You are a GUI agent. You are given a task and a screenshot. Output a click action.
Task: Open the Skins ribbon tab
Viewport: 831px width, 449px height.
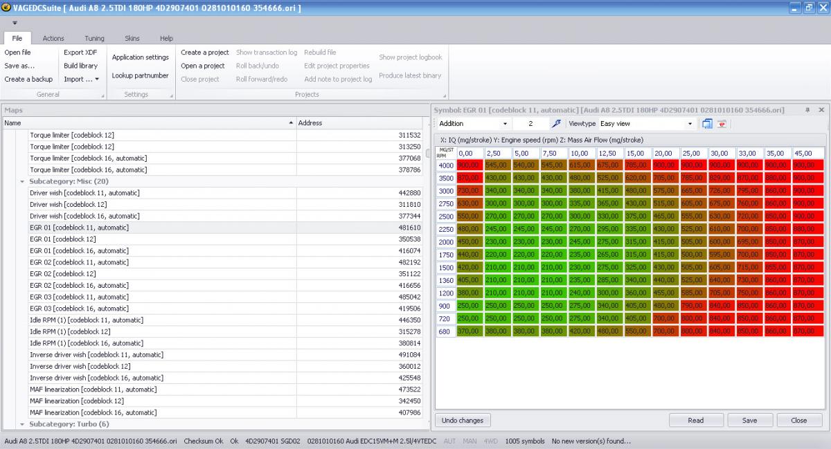(132, 38)
